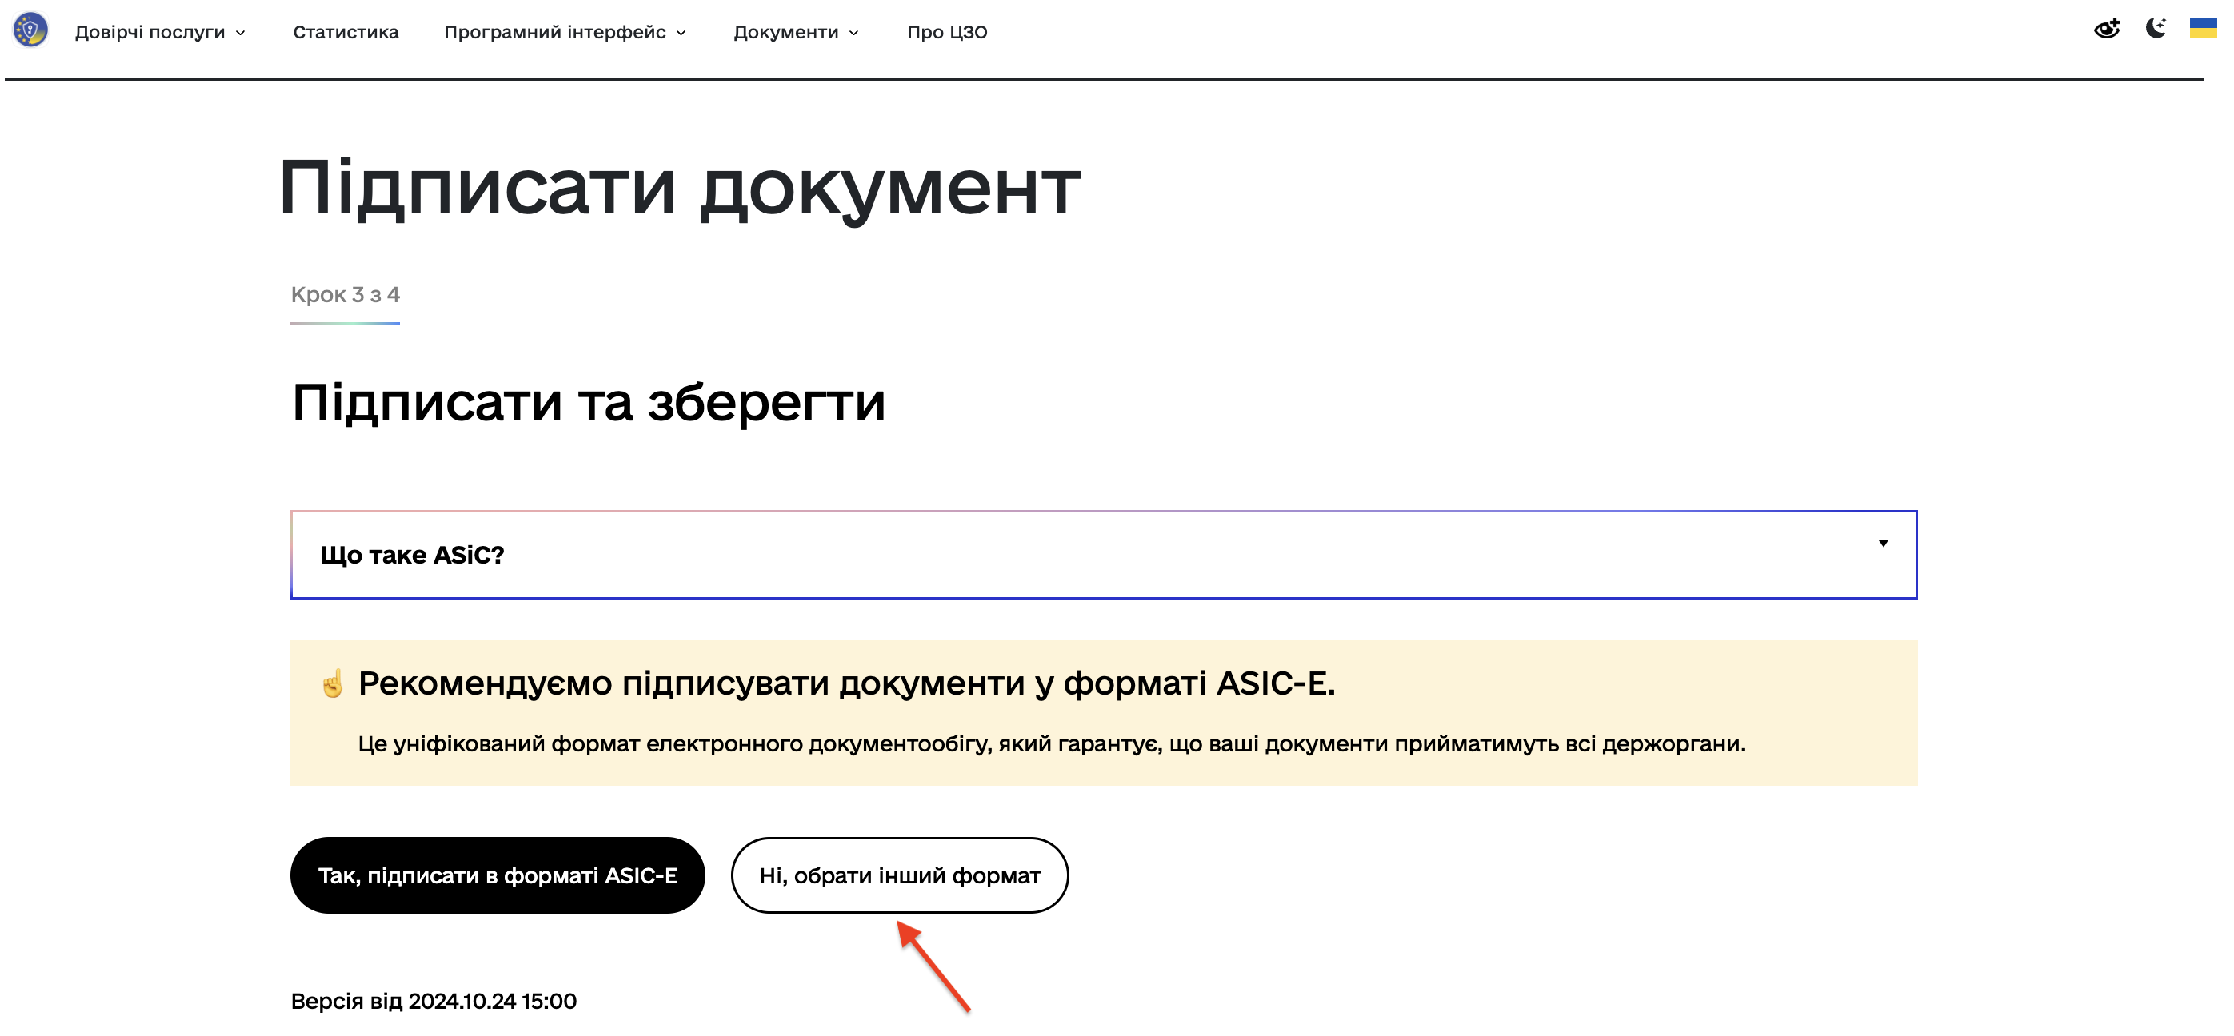2234x1036 pixels.
Task: Enable accessibility mode via eye icon
Action: pos(2107,30)
